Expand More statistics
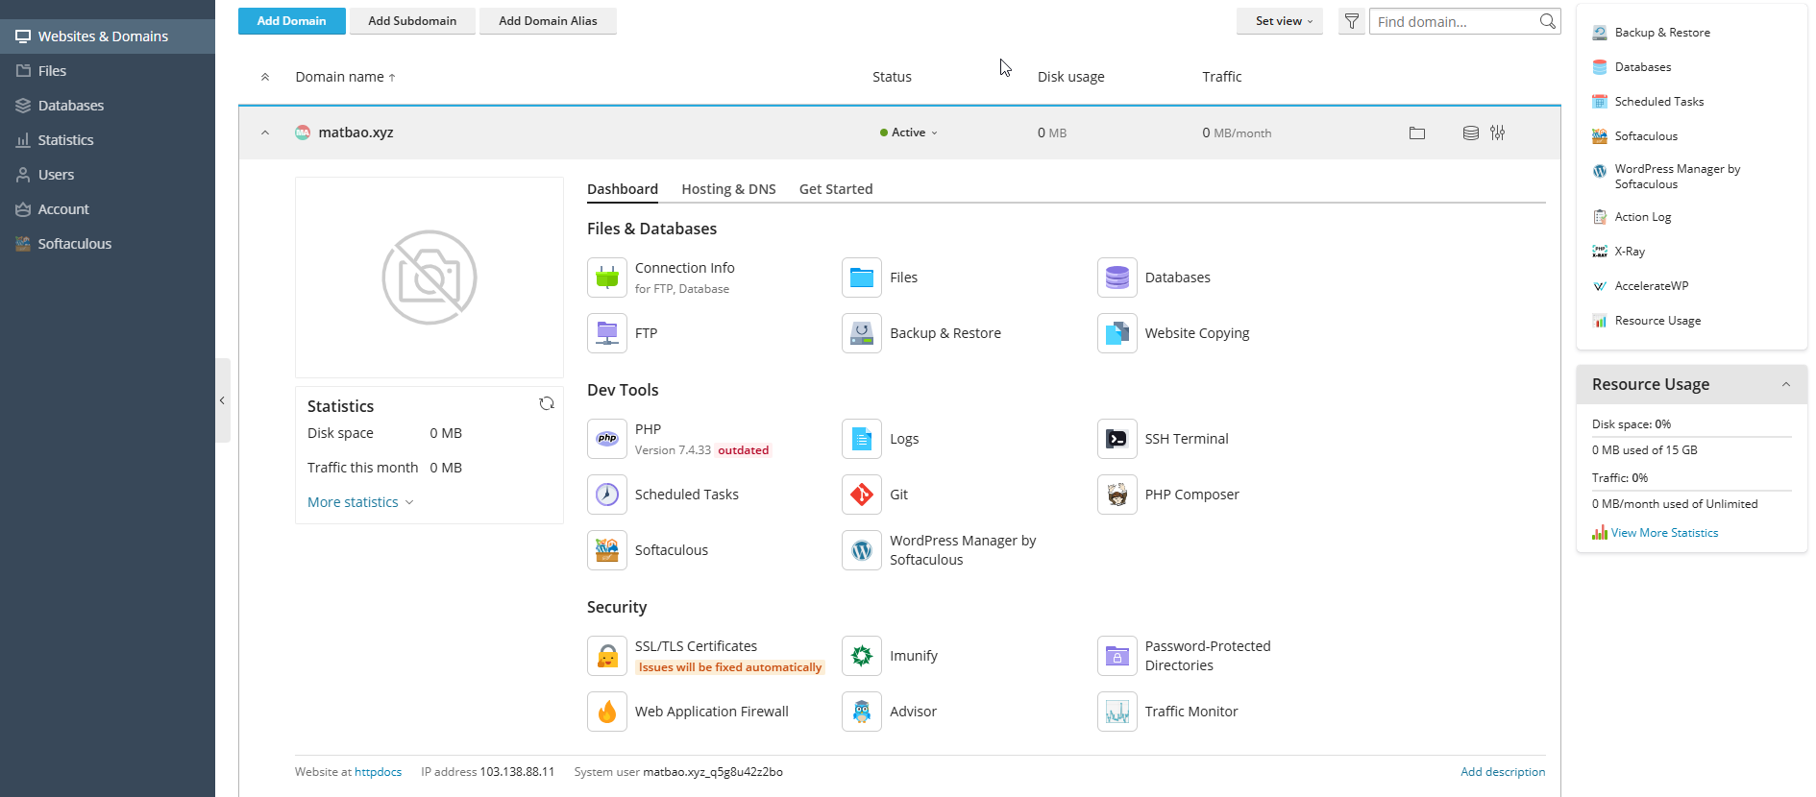Screen dimensions: 1816x797 pyautogui.click(x=359, y=502)
